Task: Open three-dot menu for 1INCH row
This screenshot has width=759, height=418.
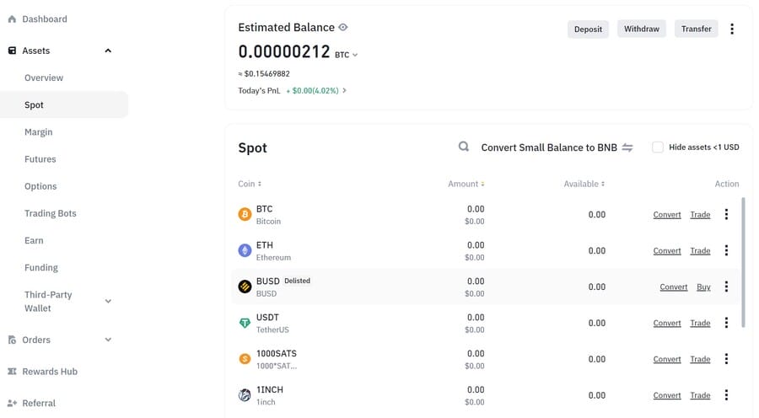Action: (726, 395)
